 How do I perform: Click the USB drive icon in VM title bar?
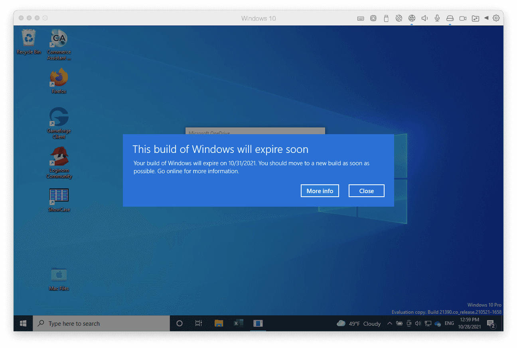[x=386, y=18]
